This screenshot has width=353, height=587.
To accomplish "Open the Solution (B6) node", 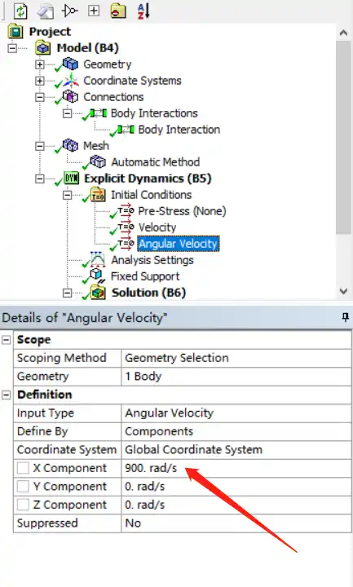I will click(148, 293).
